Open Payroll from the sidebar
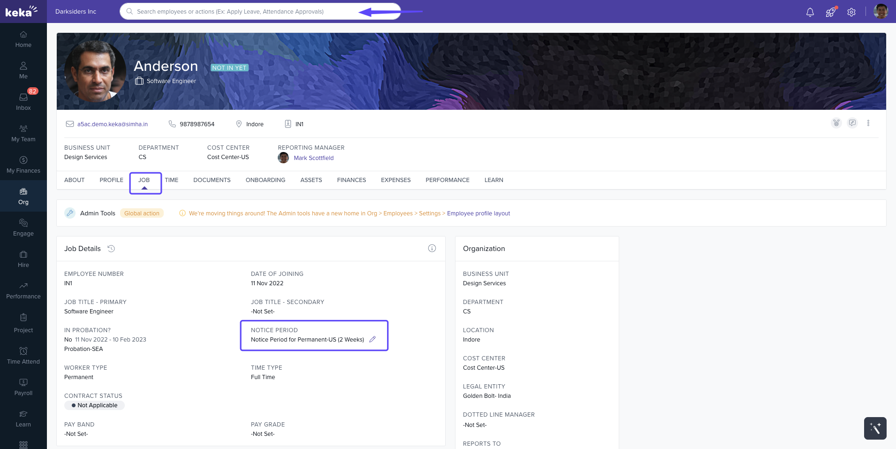Screen dimensions: 896x449 (x=23, y=387)
